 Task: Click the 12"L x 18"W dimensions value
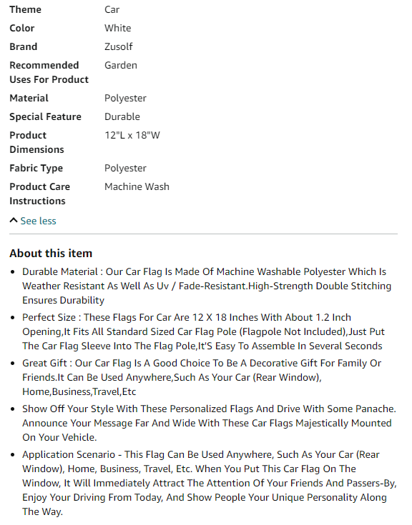tap(132, 135)
